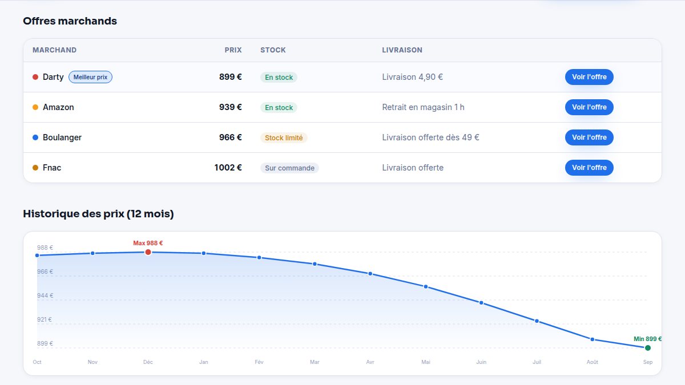Click Voir l'offre for Amazon
685x385 pixels.
pos(589,107)
